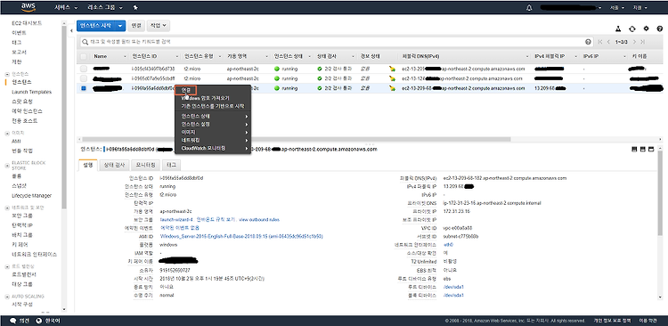The height and width of the screenshot is (326, 668).
Task: Switch details pane to middle layout icon
Action: click(x=642, y=149)
